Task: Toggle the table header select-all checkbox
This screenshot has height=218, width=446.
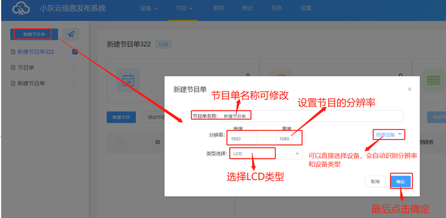Action: 121,142
